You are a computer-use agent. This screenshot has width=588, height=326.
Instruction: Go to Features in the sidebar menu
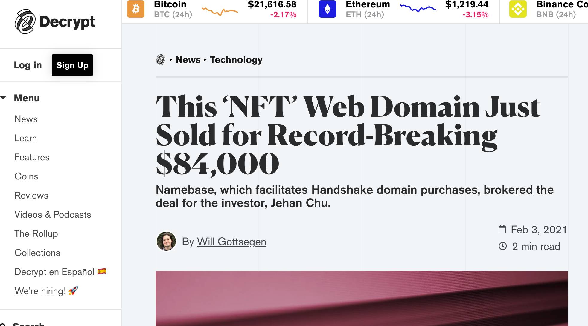[32, 157]
